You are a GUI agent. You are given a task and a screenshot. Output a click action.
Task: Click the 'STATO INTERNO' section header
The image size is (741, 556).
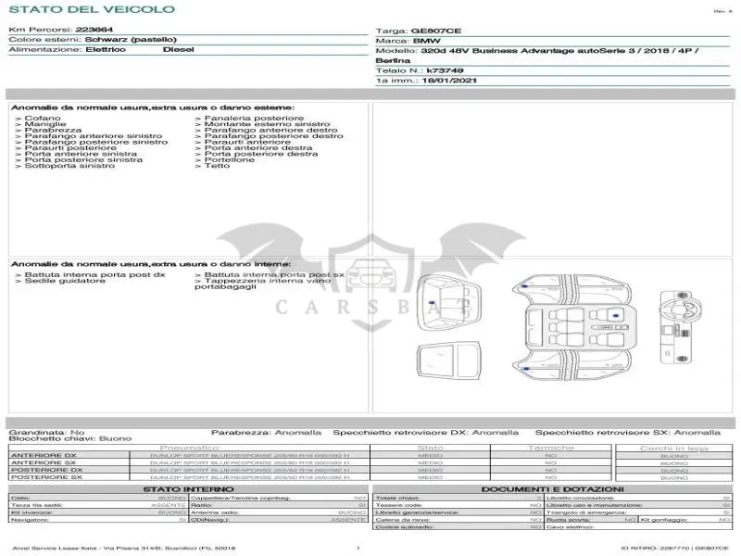[x=189, y=489]
